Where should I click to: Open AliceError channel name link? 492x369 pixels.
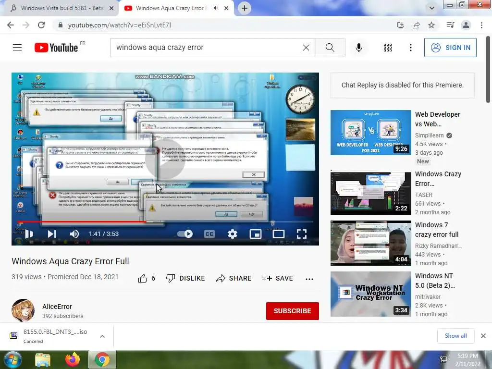click(x=57, y=307)
